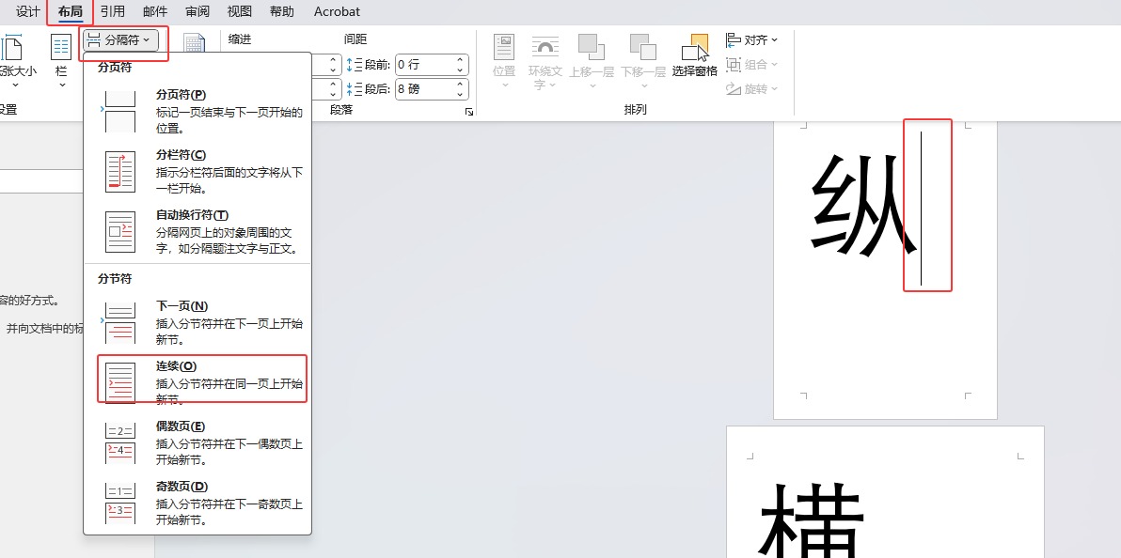Click the grid document icon next to 分隔符
The width and height of the screenshot is (1121, 558).
point(194,44)
